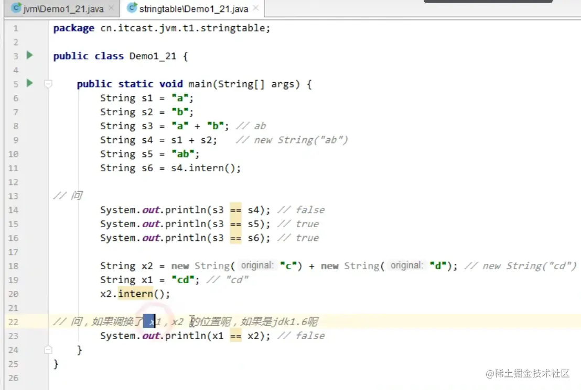Click the fold marker beside line 13 comment
The width and height of the screenshot is (581, 390).
click(x=48, y=195)
